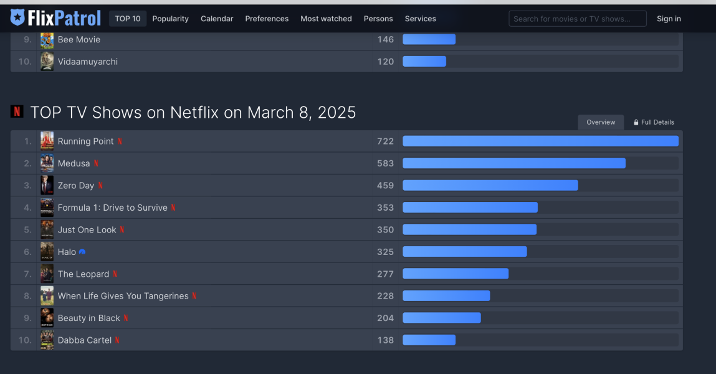
Task: Open the Preferences menu
Action: pos(267,19)
